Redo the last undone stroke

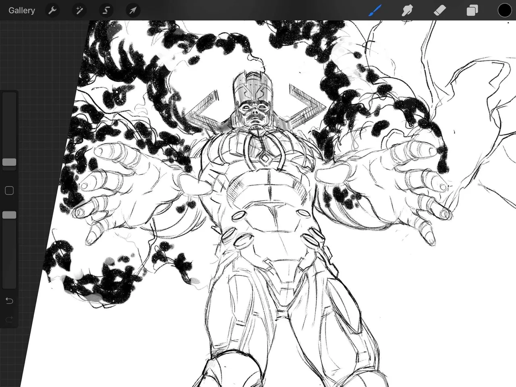click(9, 319)
